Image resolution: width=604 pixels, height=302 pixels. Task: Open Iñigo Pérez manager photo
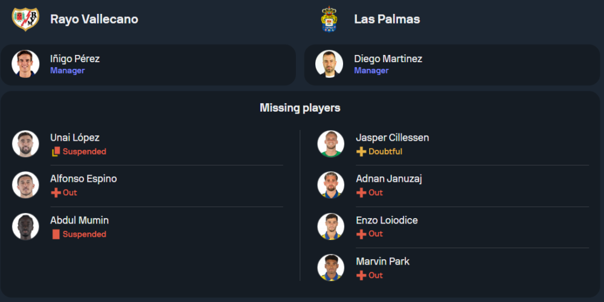pyautogui.click(x=25, y=64)
